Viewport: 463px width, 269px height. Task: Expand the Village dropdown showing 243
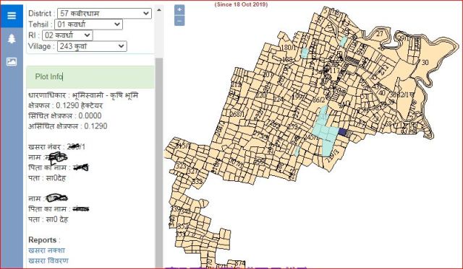pos(92,46)
